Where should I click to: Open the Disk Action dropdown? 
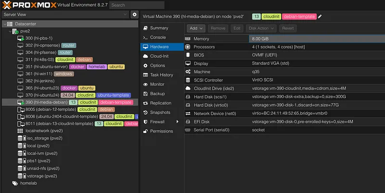[261, 28]
